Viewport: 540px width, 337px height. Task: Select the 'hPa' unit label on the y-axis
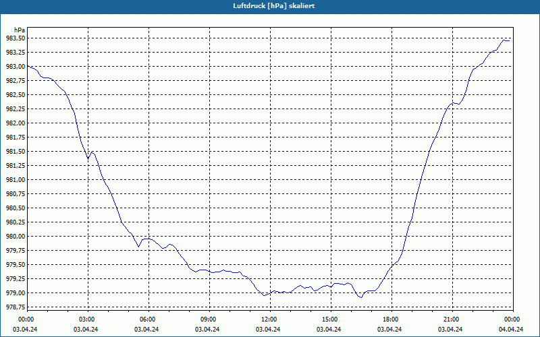click(x=20, y=30)
